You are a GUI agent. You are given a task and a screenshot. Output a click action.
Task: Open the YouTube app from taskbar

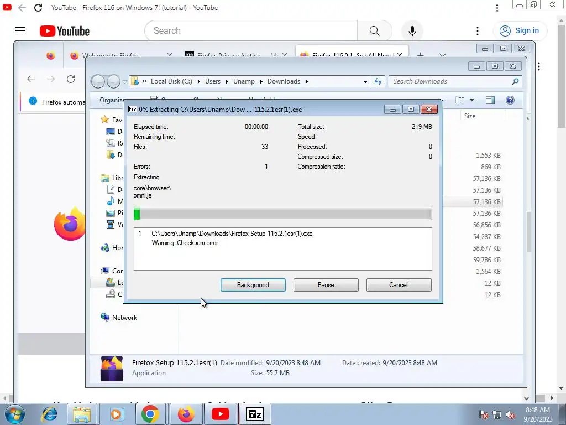click(220, 414)
